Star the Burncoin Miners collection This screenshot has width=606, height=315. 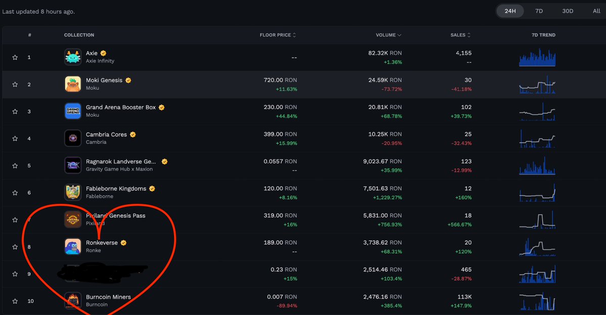(15, 301)
